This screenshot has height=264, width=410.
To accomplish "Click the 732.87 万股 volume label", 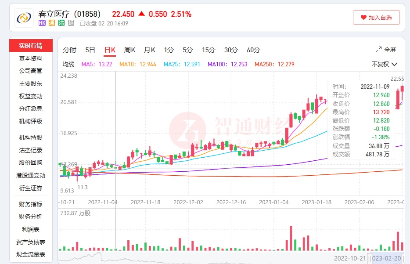I will (x=76, y=213).
